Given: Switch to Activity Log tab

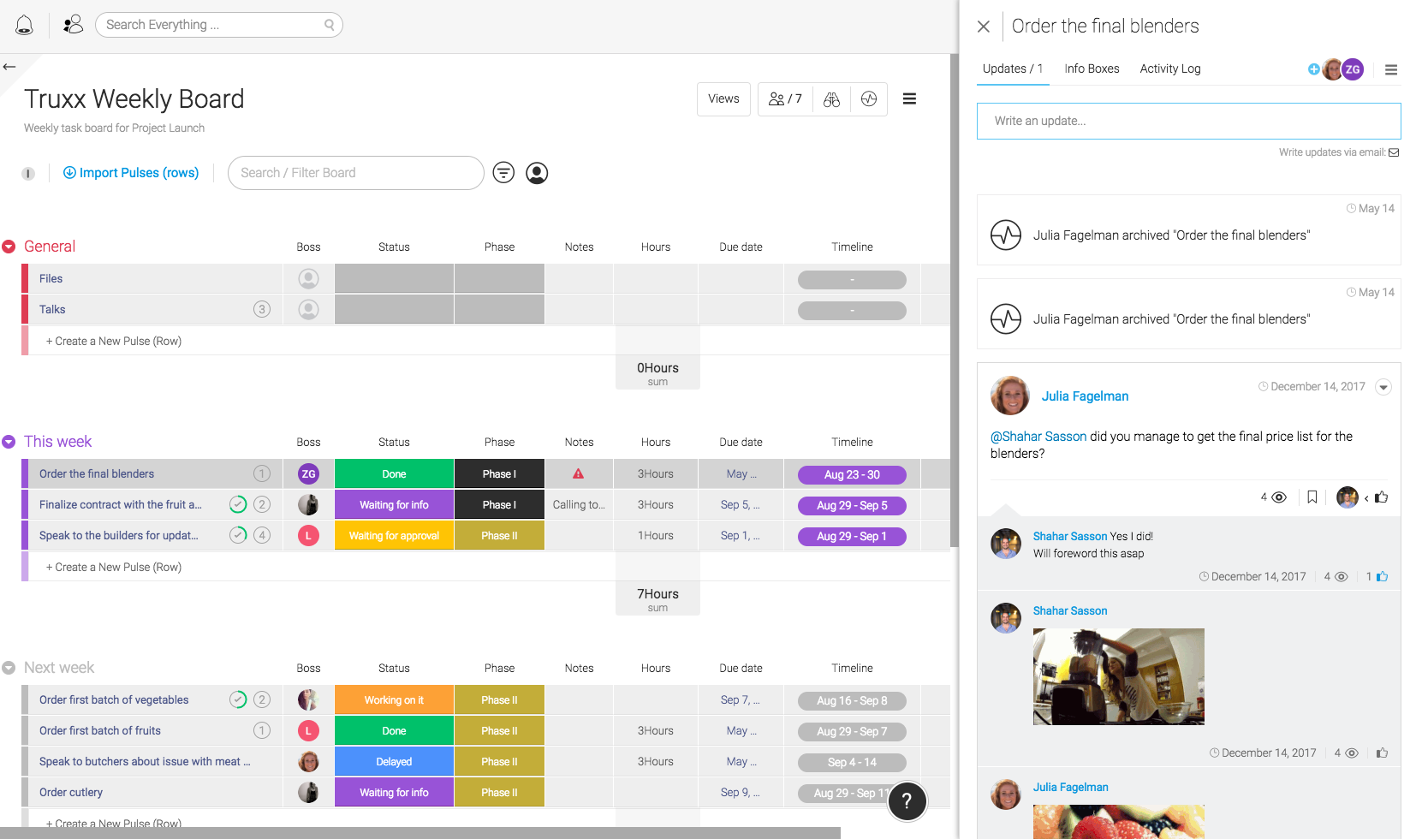Looking at the screenshot, I should [1170, 68].
